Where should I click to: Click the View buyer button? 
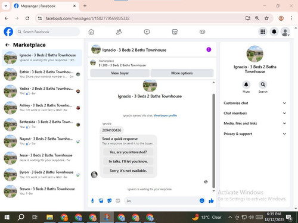click(120, 73)
